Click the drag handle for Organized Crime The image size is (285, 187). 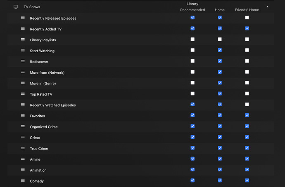coord(23,126)
